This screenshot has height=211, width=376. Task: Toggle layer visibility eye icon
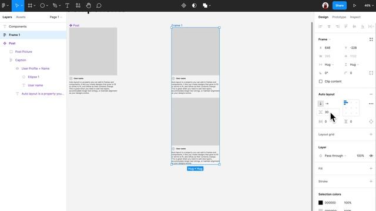click(x=371, y=156)
